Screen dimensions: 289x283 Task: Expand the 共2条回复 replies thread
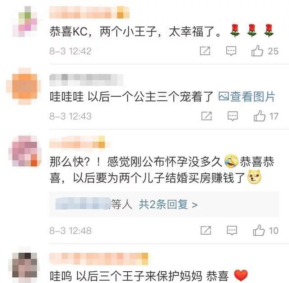click(x=168, y=204)
